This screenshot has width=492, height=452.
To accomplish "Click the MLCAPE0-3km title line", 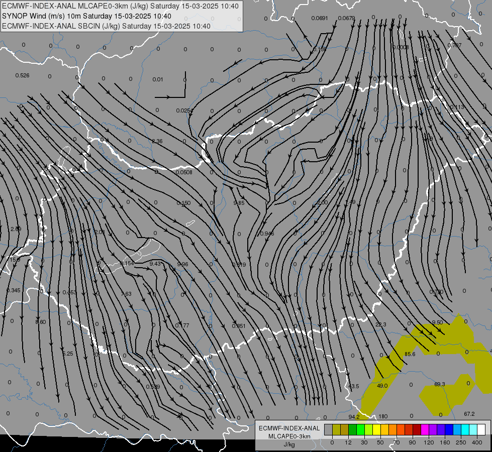I will [x=120, y=6].
